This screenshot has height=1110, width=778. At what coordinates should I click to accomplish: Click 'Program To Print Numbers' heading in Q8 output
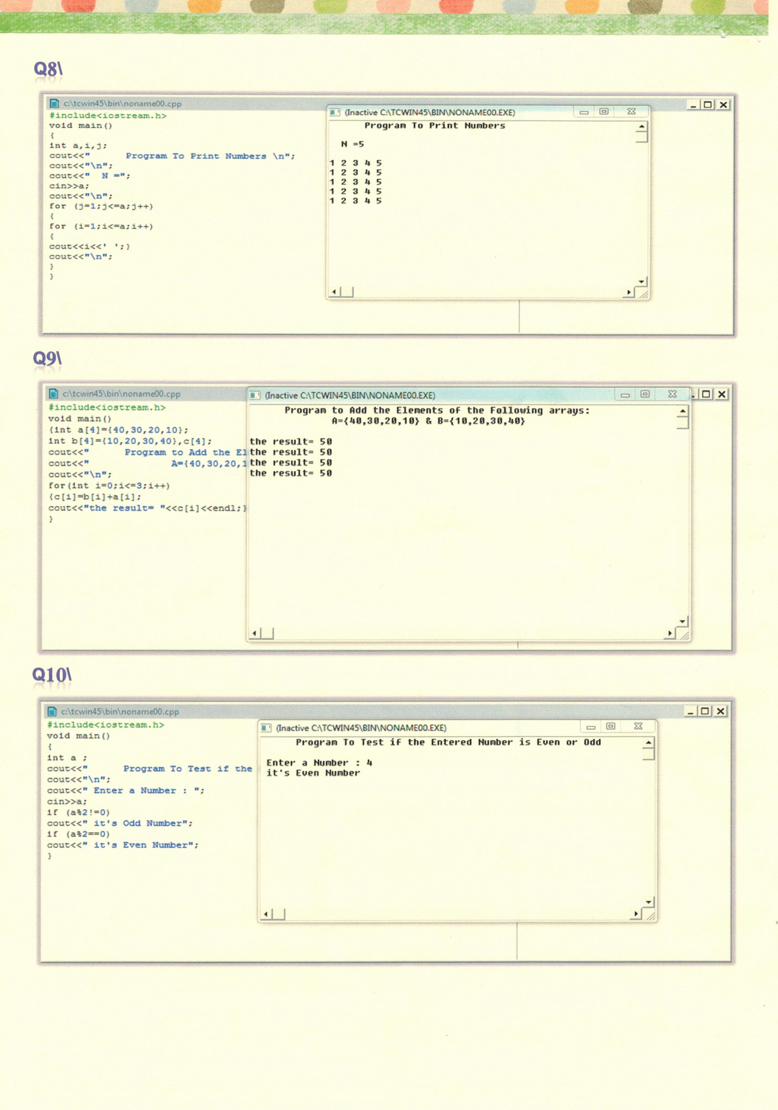[x=435, y=126]
